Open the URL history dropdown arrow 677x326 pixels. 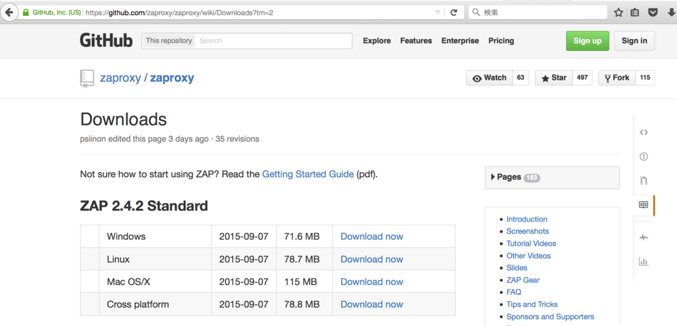pos(438,13)
